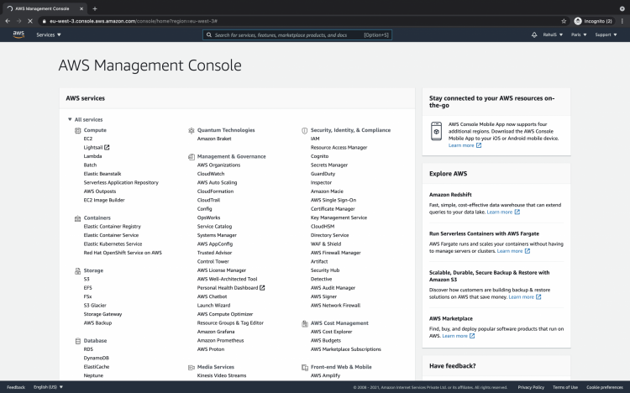Open the Secrets Manager link
This screenshot has height=393, width=630.
coord(329,165)
